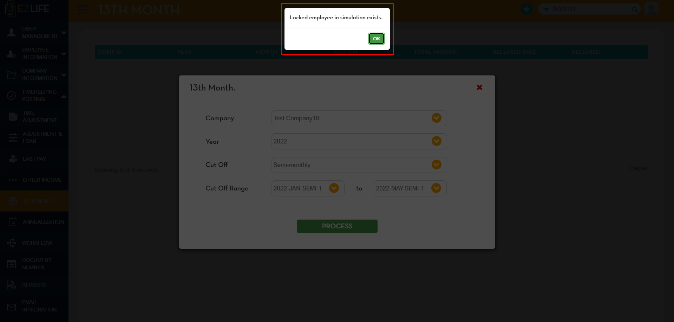Viewport: 674px width, 322px height.
Task: Open the Year dropdown showing 2022
Action: tap(359, 141)
